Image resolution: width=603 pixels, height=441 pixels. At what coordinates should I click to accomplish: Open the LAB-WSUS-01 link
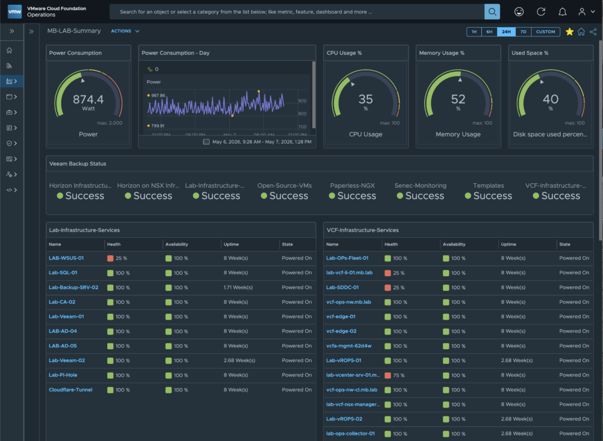tap(66, 258)
